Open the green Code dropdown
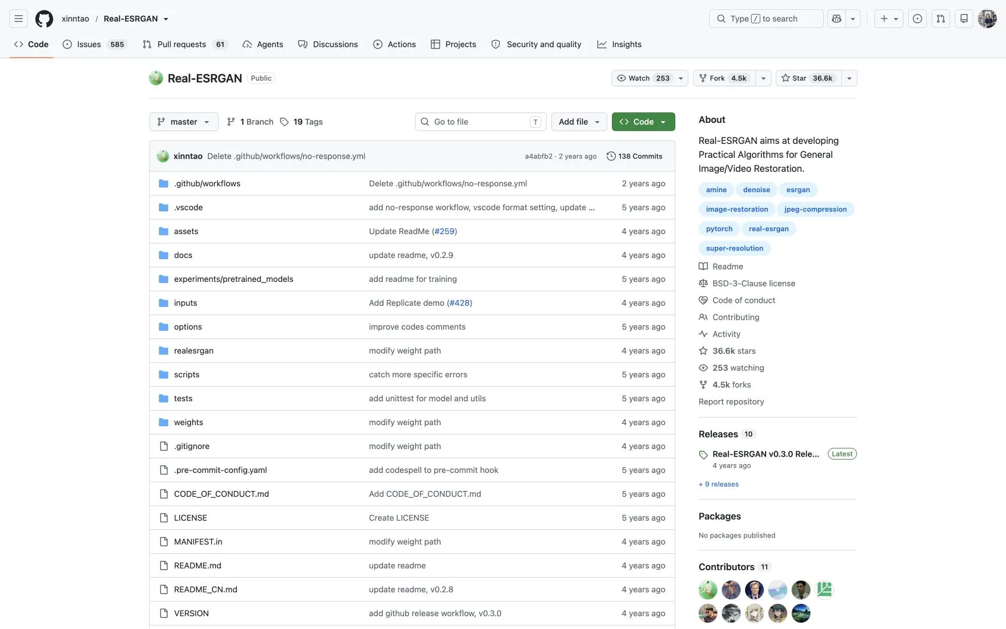Viewport: 1006px width, 629px height. click(x=643, y=122)
